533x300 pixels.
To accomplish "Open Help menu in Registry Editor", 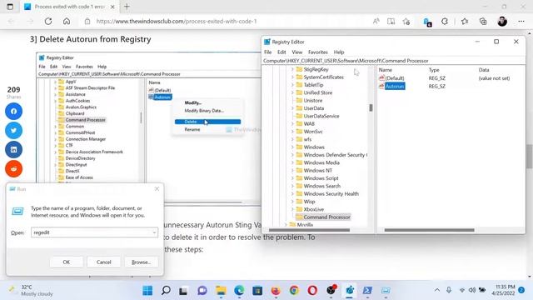I will point(339,52).
